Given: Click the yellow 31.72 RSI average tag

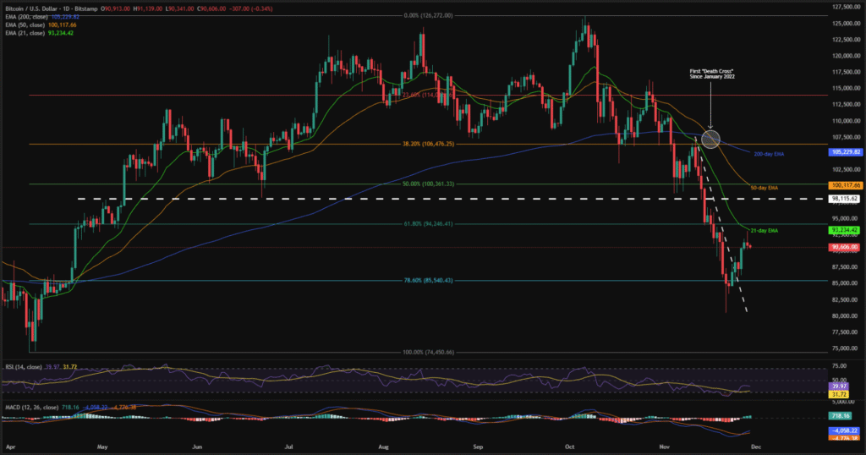Looking at the screenshot, I should [840, 394].
